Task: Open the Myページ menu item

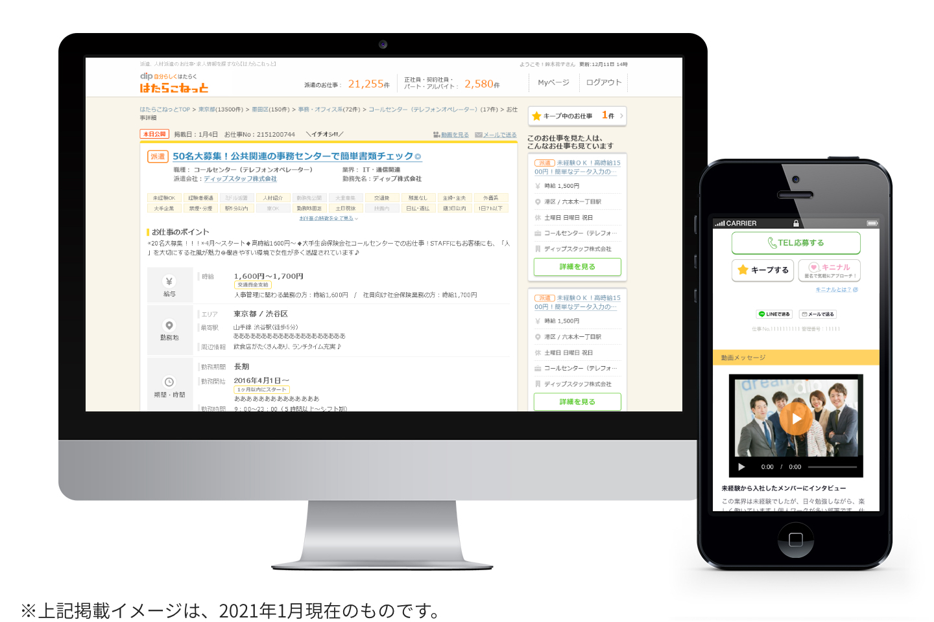Action: point(553,83)
